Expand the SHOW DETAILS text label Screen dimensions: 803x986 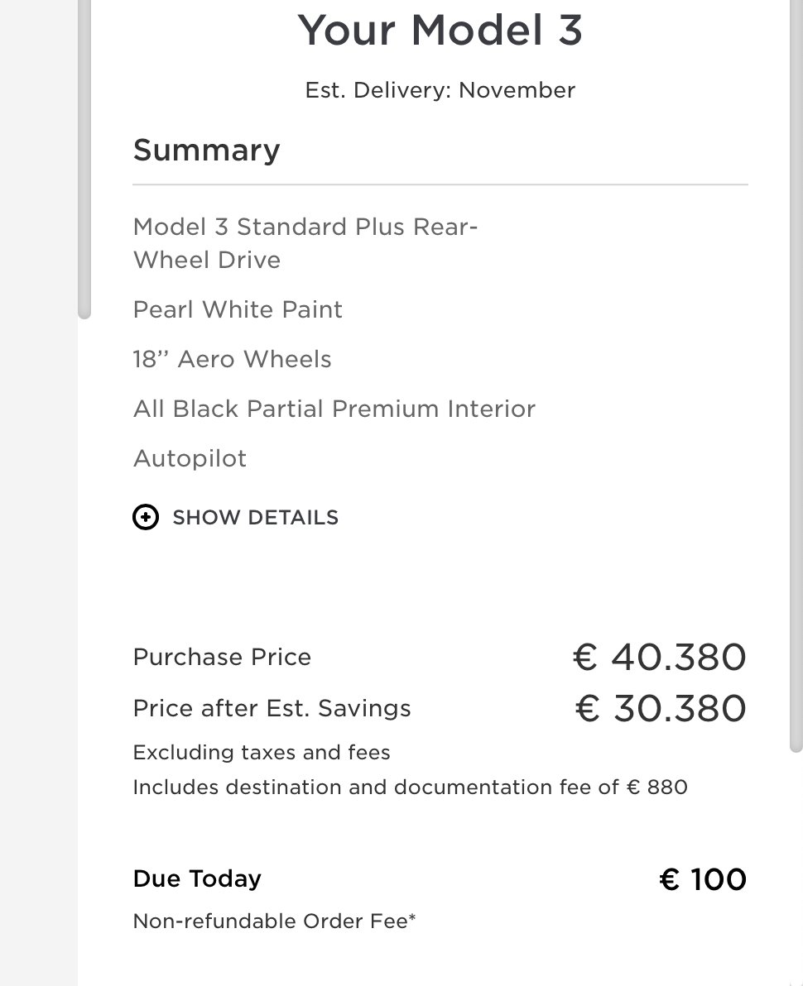click(255, 518)
